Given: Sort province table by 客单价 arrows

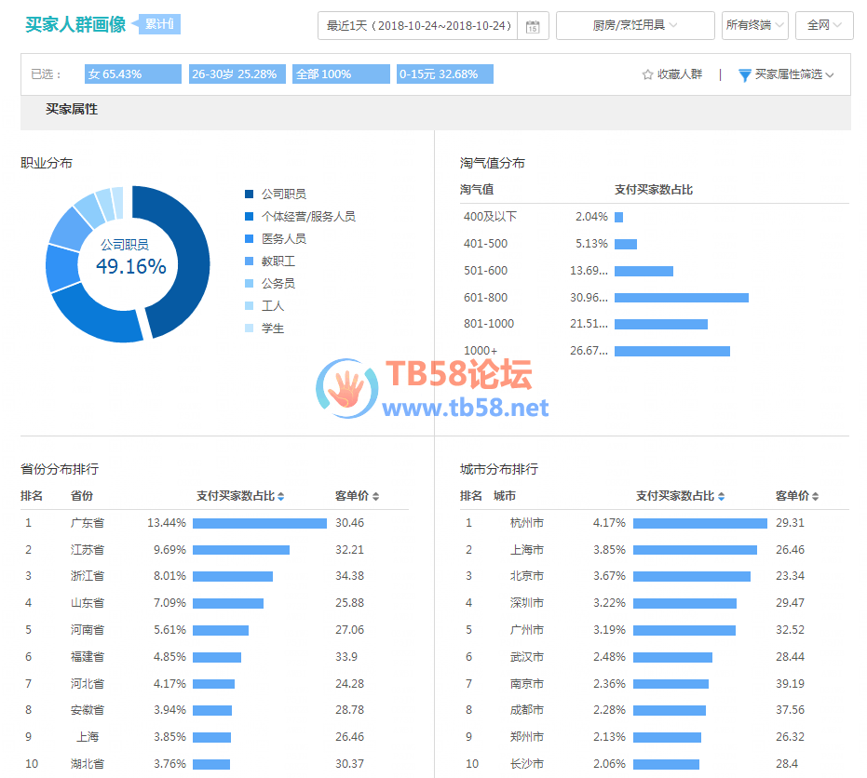Looking at the screenshot, I should 375,497.
